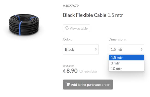Click the shopping cart icon on the order button
Image resolution: width=150 pixels, height=97 pixels.
68,84
